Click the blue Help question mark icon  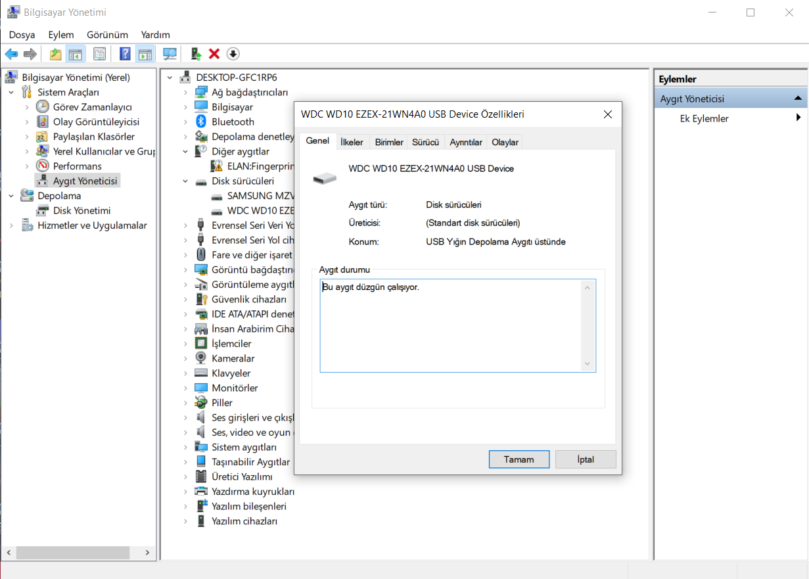point(125,54)
